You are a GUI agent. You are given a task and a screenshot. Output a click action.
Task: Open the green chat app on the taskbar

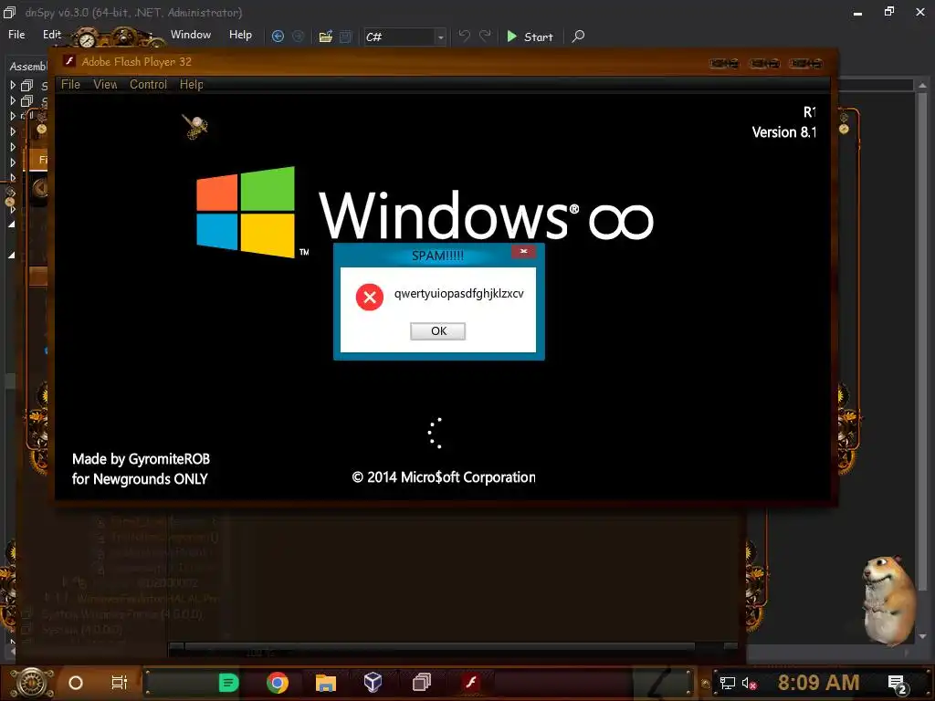tap(228, 683)
